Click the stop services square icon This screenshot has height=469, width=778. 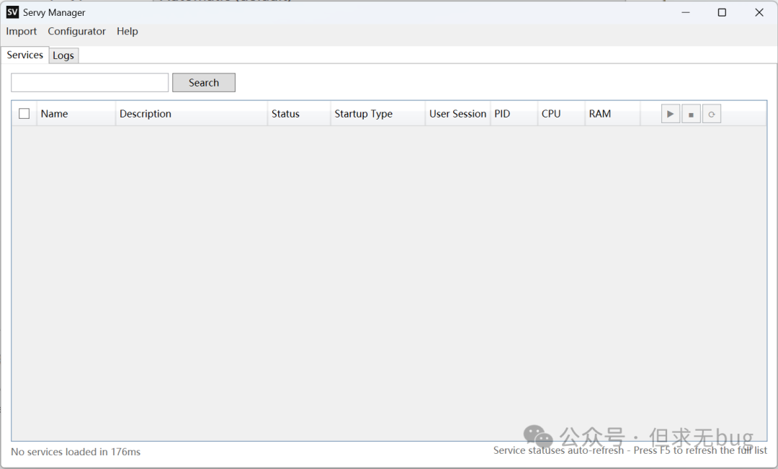pyautogui.click(x=691, y=114)
